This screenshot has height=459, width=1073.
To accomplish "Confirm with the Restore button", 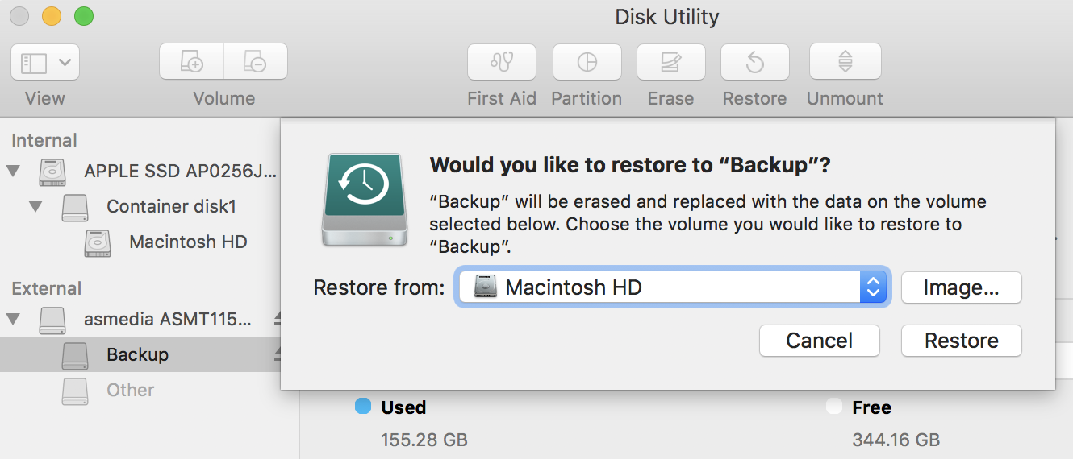I will click(x=962, y=341).
